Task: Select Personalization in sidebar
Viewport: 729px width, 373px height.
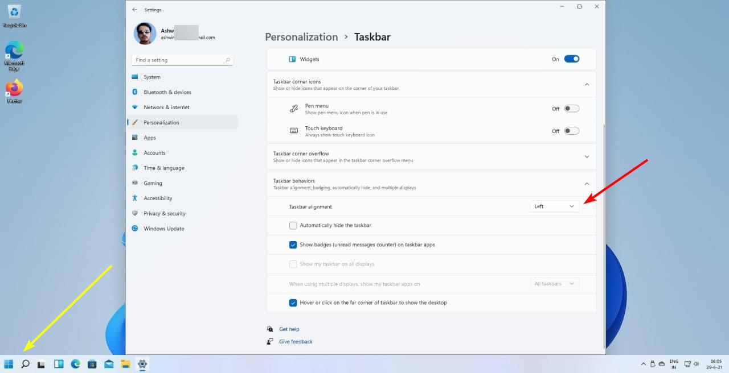Action: (182, 122)
